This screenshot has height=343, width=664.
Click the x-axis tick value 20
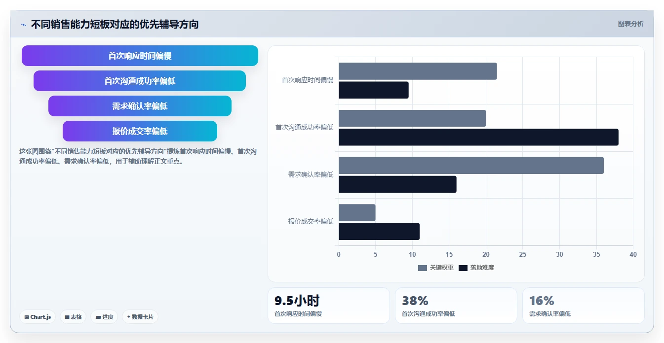coord(486,254)
